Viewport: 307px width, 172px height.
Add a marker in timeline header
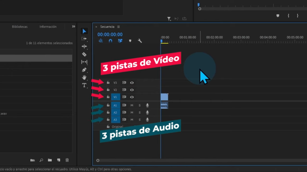coord(130,41)
